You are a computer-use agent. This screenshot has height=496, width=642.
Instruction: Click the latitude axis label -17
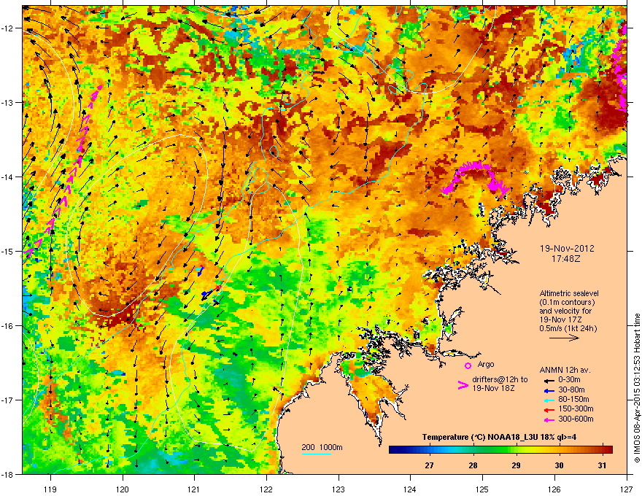tap(7, 400)
